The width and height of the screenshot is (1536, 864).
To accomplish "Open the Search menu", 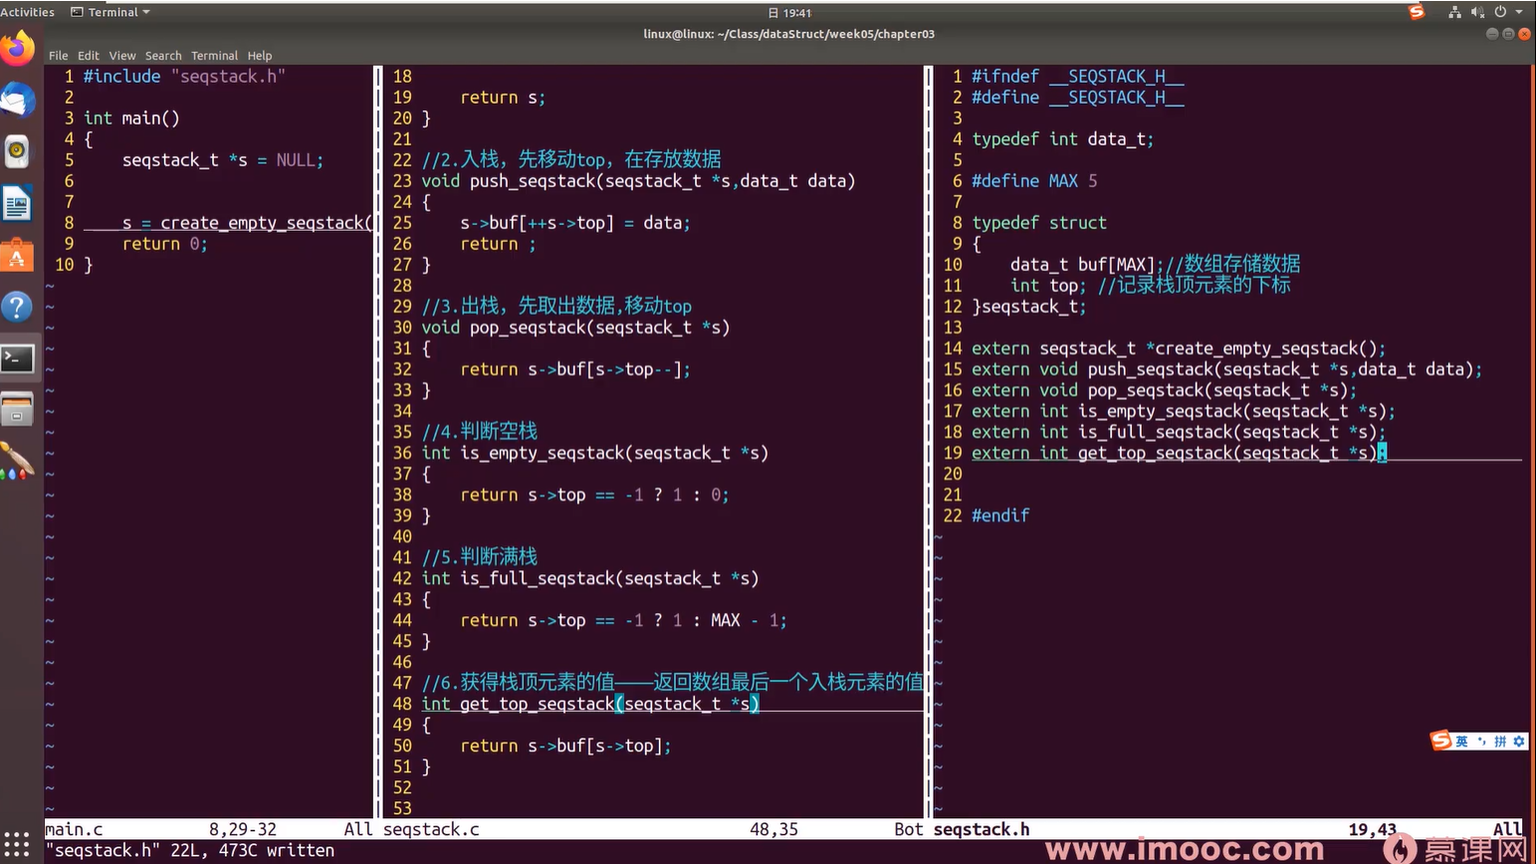I will (163, 56).
